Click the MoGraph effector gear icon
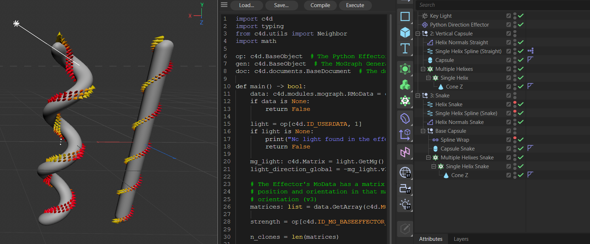The image size is (590, 244). (x=405, y=101)
